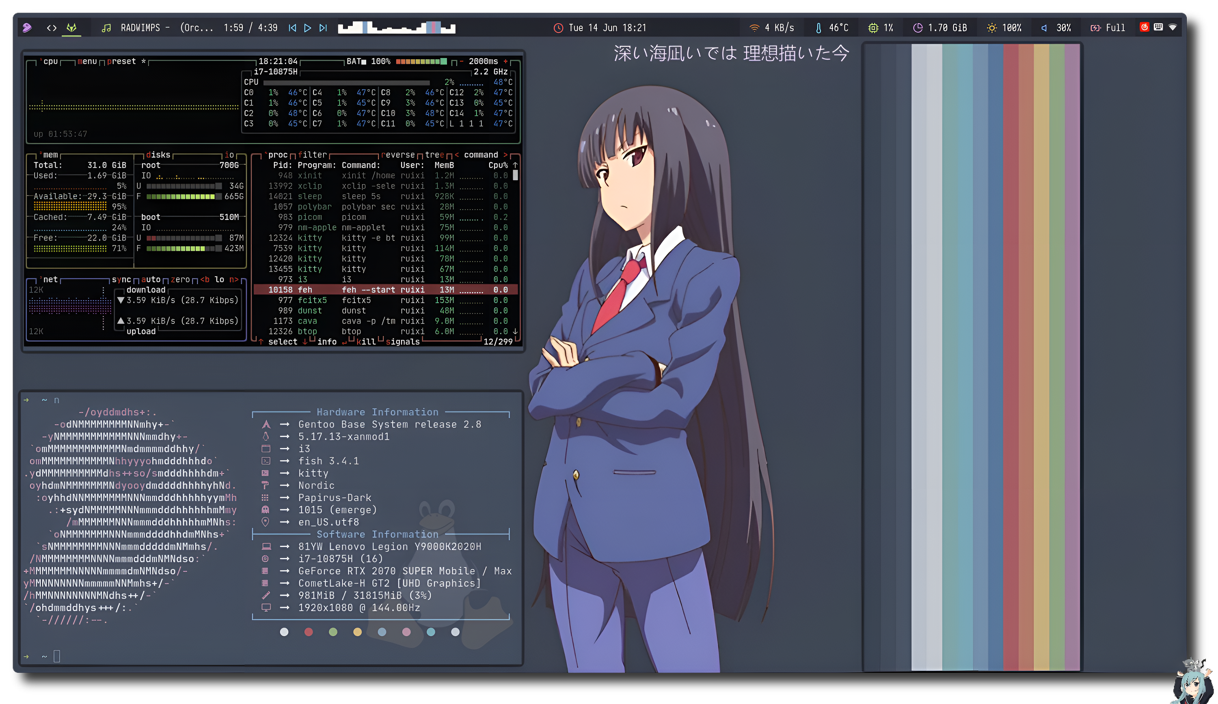Click btop signals option
Screen dimensions: 1218x704
click(x=403, y=342)
